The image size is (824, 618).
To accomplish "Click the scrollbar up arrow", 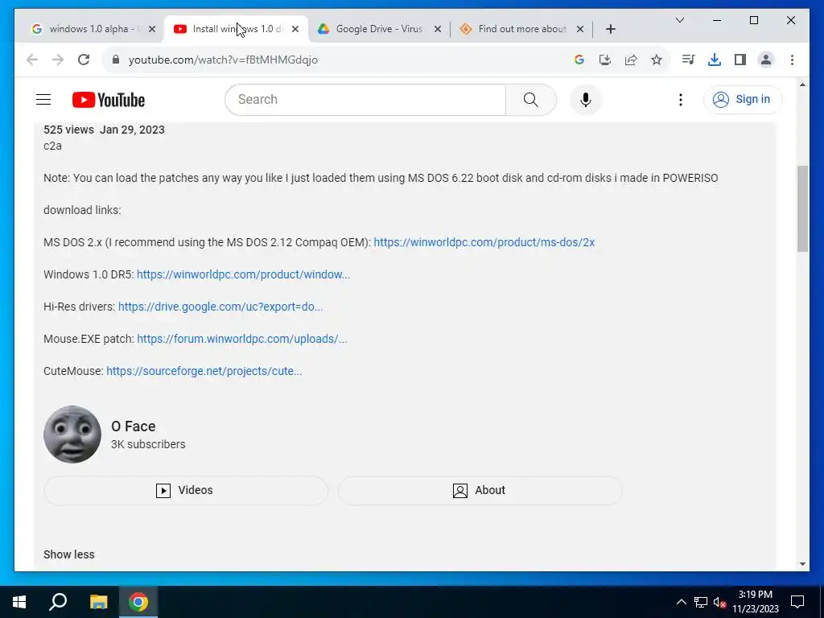I will [802, 84].
